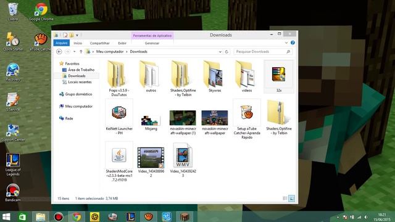Go forward with the forward arrow
Screen dimensions: 395x222
(x=67, y=52)
